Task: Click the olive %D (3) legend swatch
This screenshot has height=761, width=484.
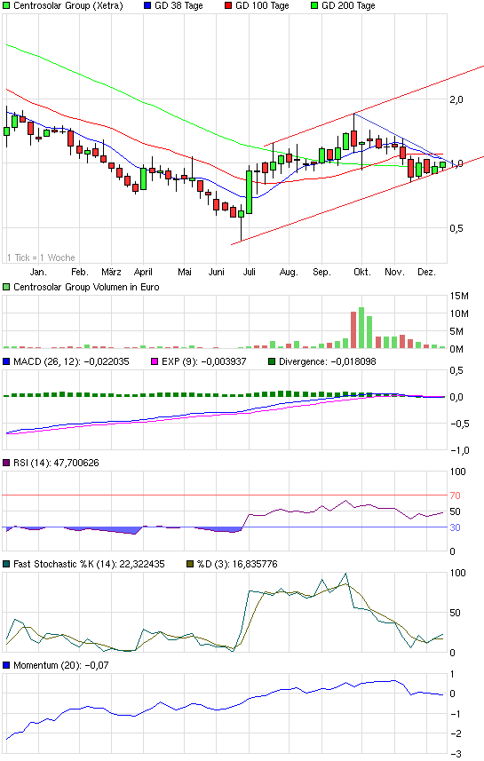Action: pos(190,564)
